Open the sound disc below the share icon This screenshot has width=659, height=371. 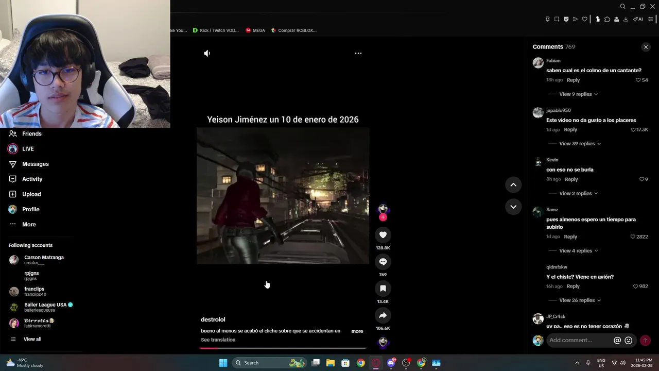click(x=383, y=342)
